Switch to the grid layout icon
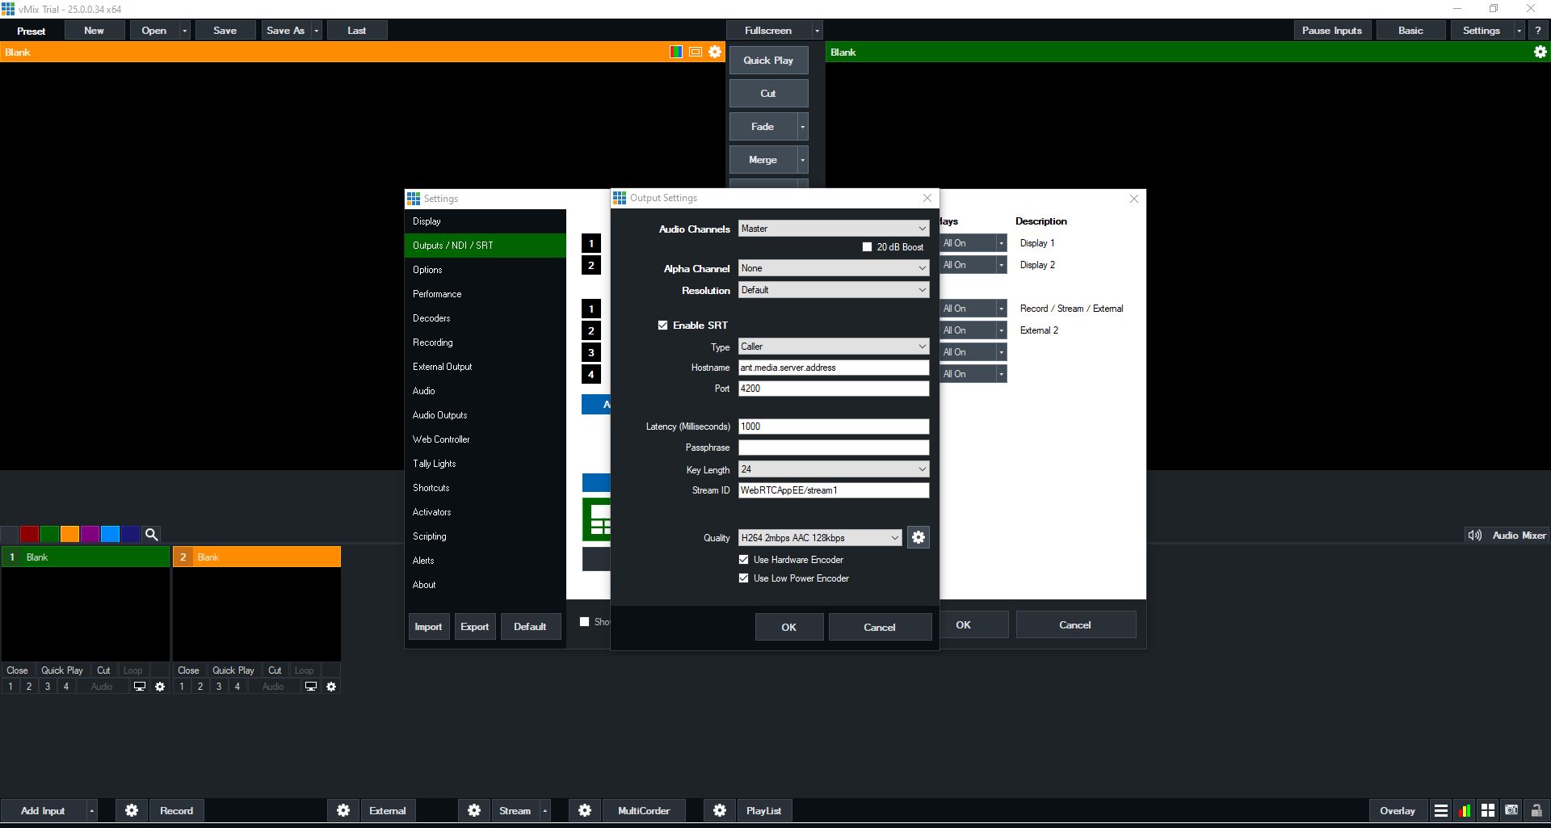Screen dimensions: 1551x828 [1488, 810]
